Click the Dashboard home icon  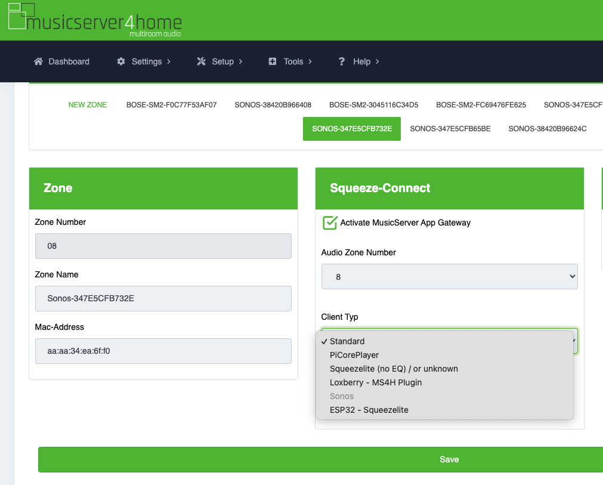pyautogui.click(x=39, y=61)
